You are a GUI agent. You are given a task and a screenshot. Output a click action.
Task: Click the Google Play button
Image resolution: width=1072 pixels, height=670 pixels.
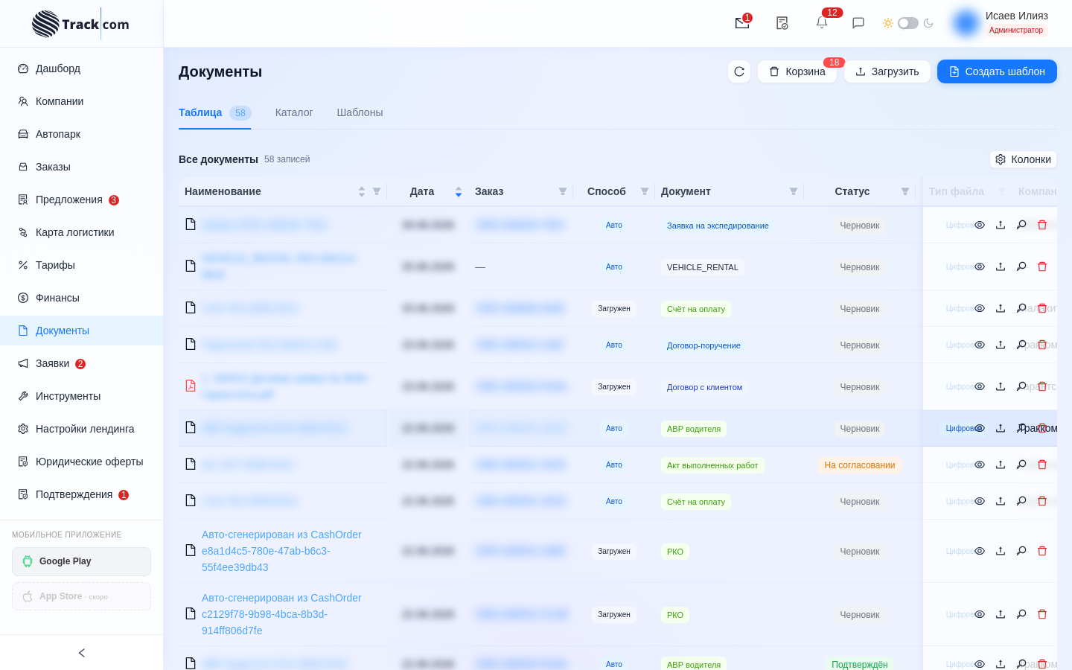[x=81, y=561]
